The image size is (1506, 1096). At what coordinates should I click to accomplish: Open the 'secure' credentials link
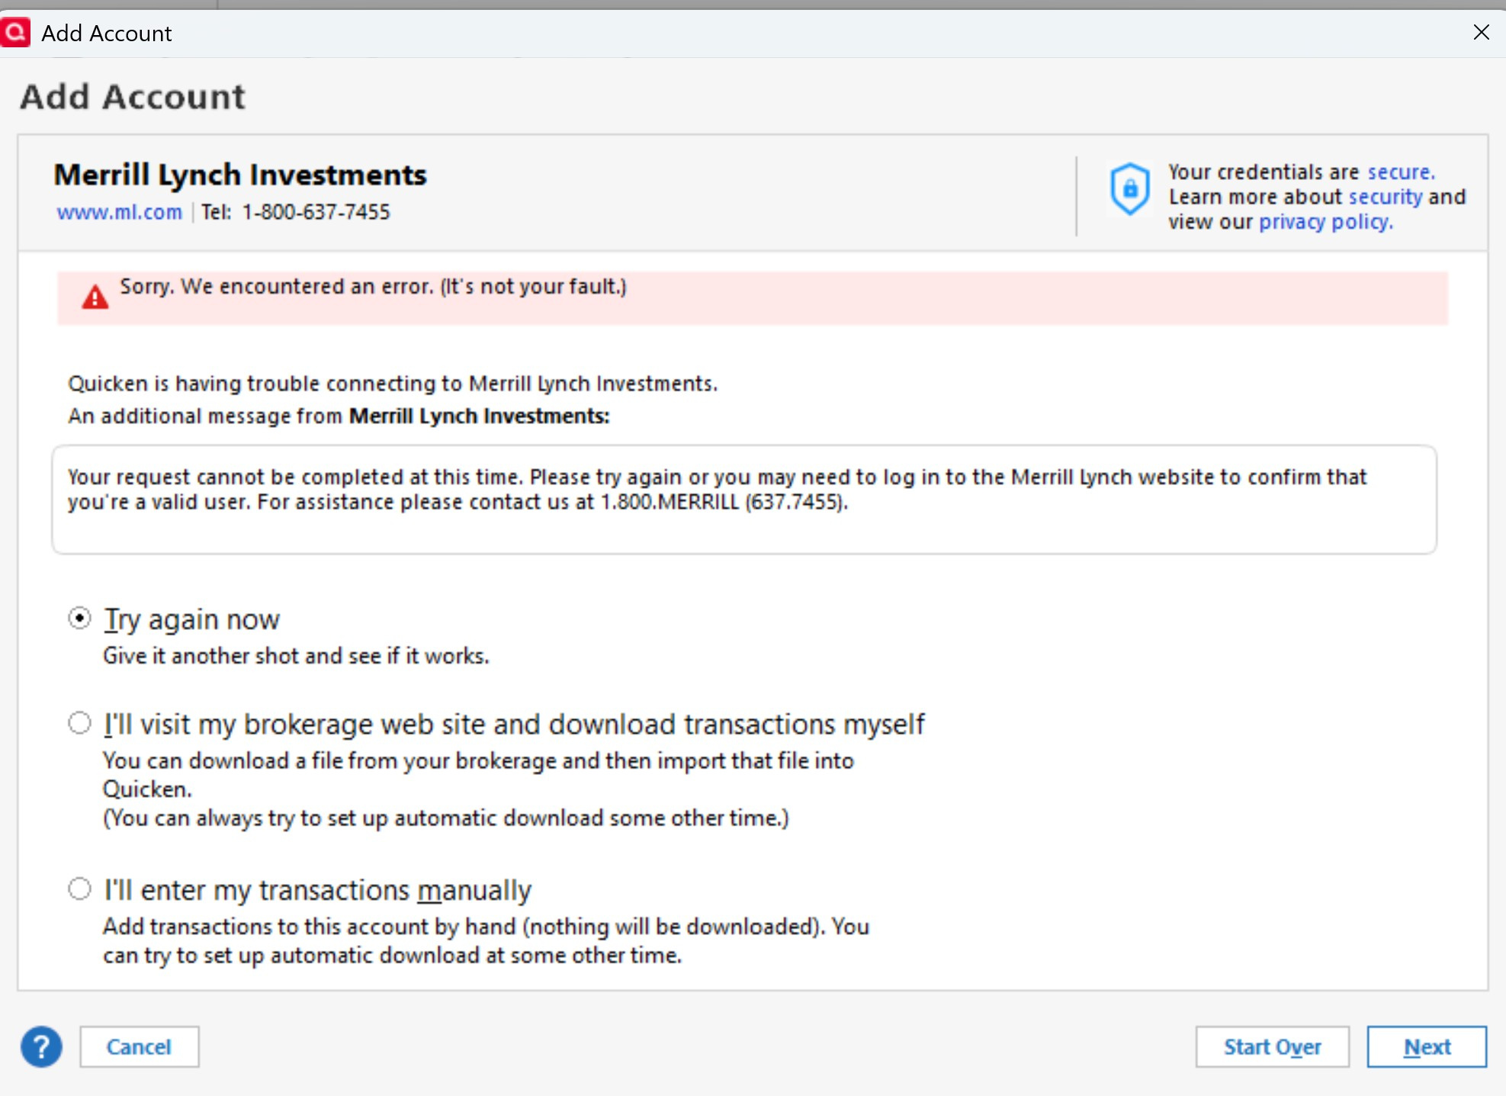click(1400, 172)
